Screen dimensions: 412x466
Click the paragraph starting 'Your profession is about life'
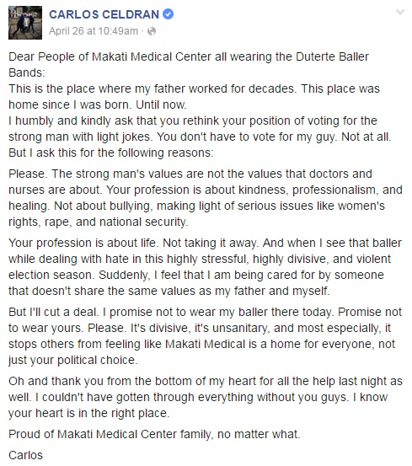pyautogui.click(x=205, y=267)
